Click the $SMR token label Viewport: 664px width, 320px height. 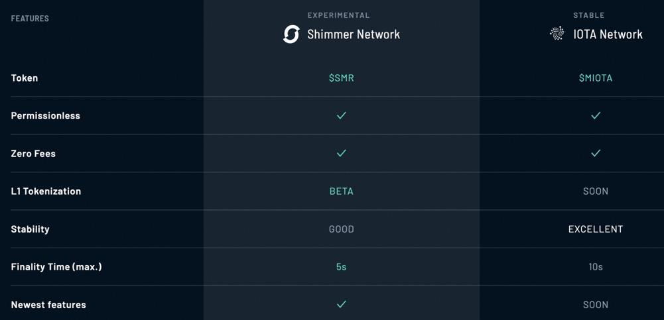coord(341,78)
